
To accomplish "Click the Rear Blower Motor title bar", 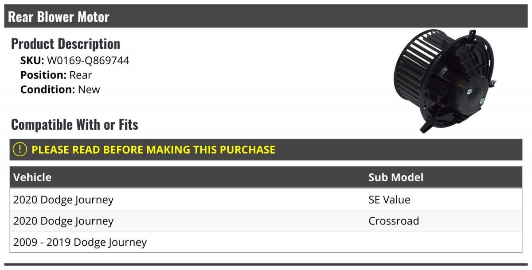I will 59,17.
